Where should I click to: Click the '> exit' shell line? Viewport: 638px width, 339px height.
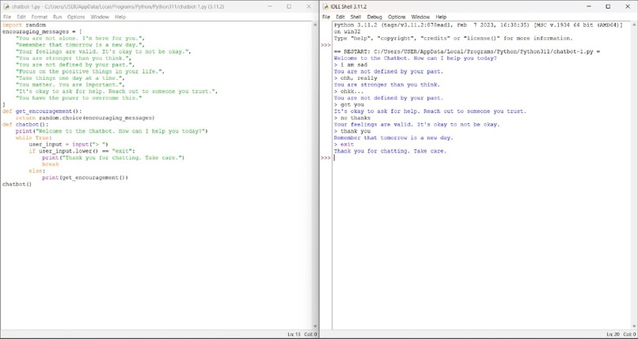click(344, 144)
